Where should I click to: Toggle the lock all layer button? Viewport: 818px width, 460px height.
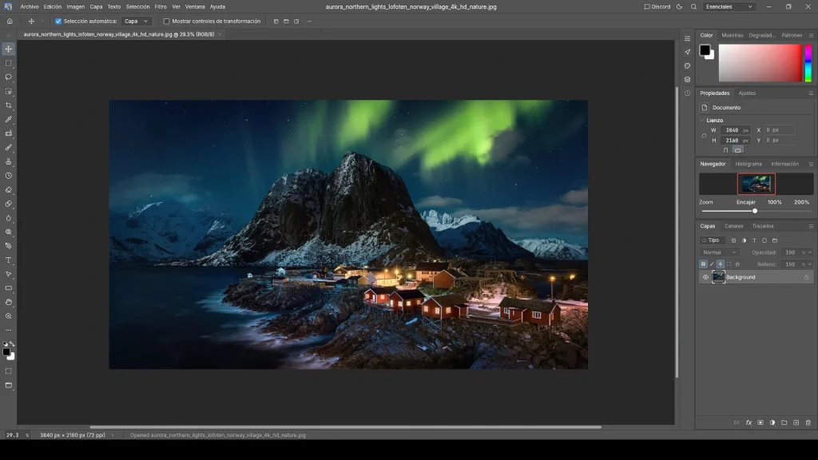737,264
